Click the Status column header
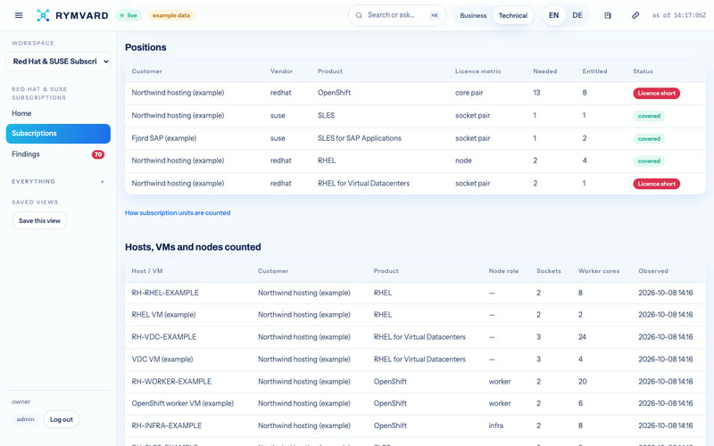The width and height of the screenshot is (714, 446). click(x=643, y=71)
